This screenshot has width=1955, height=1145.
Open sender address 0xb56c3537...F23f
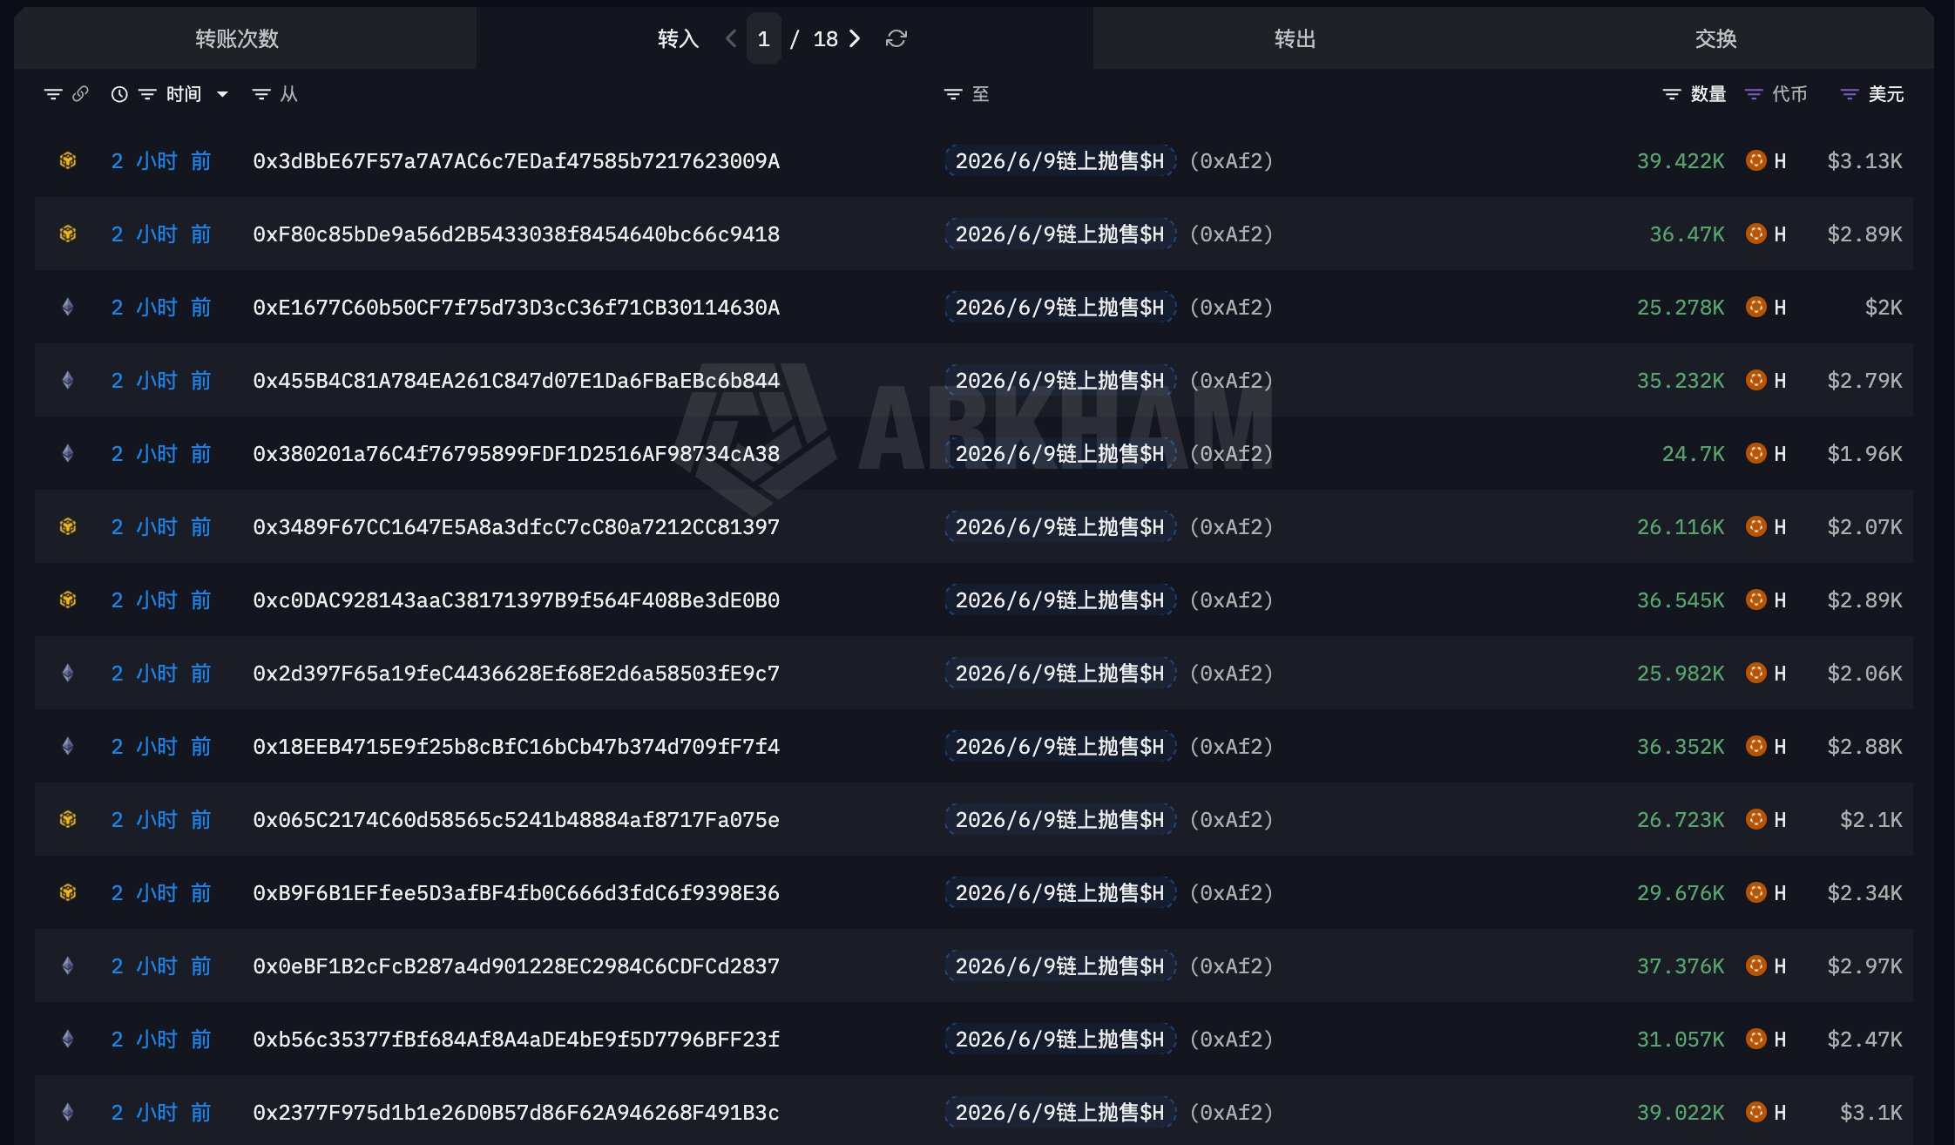coord(516,1039)
